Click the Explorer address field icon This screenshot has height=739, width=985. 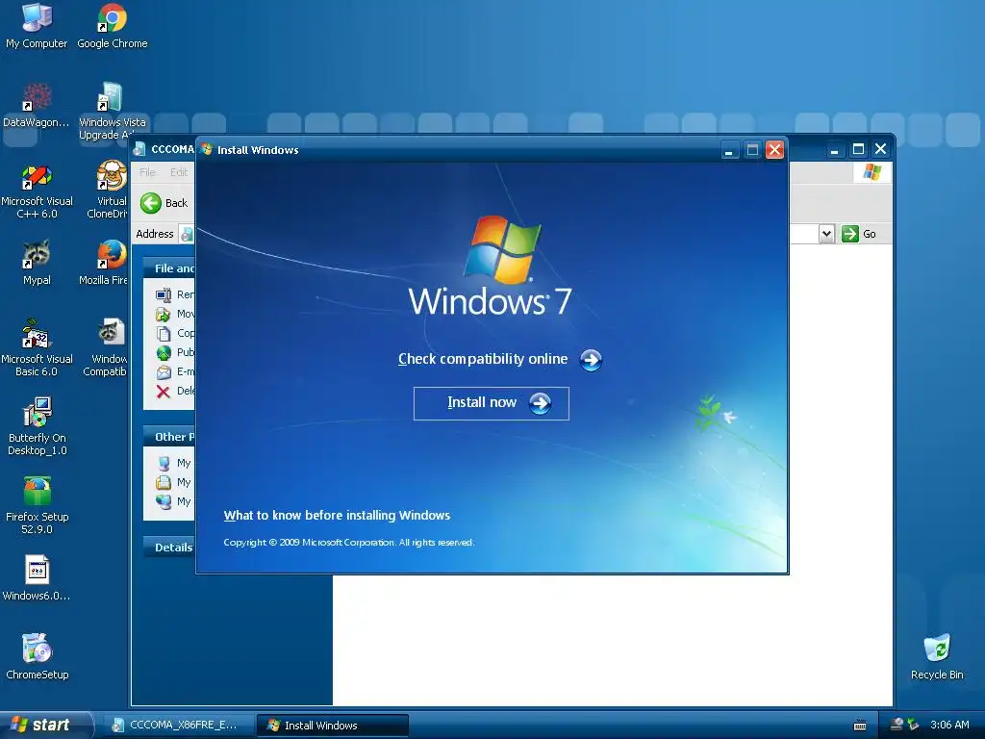click(x=187, y=235)
